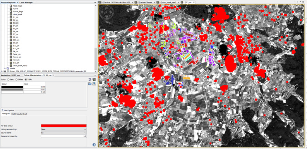Click the flag band icon for fapar_flags
The image size is (307, 149).
(x=11, y=6)
